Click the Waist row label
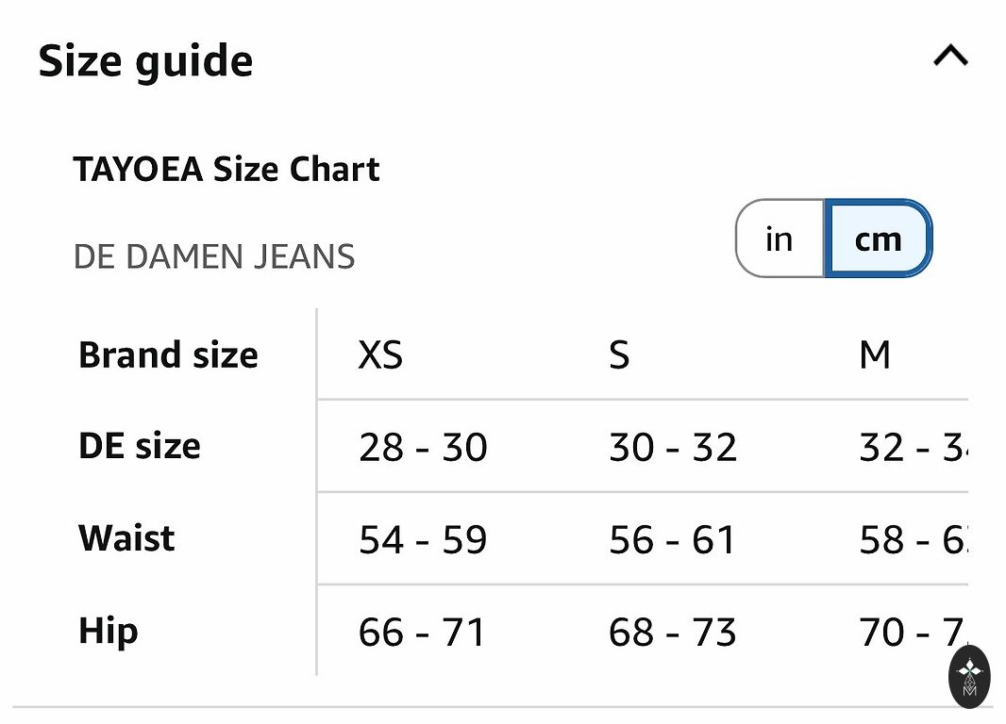Viewport: 1006px width, 724px height. [x=126, y=538]
